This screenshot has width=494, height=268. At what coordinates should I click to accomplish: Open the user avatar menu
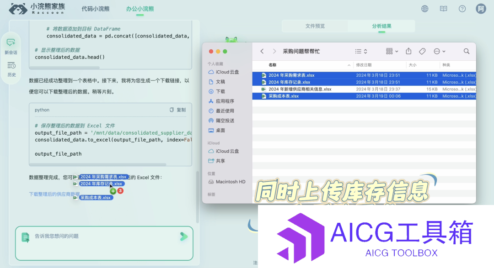click(481, 9)
